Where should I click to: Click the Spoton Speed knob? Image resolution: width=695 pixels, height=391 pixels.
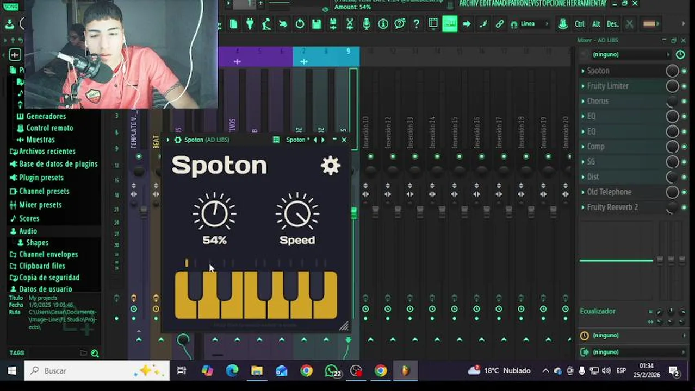point(297,213)
